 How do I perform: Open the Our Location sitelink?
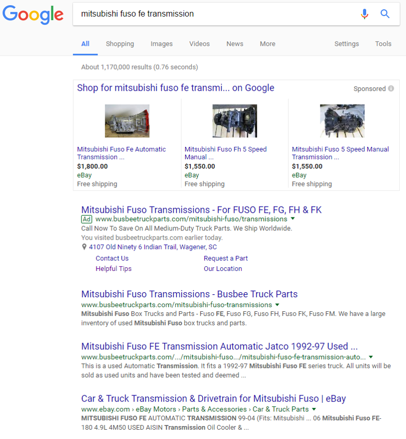point(223,268)
